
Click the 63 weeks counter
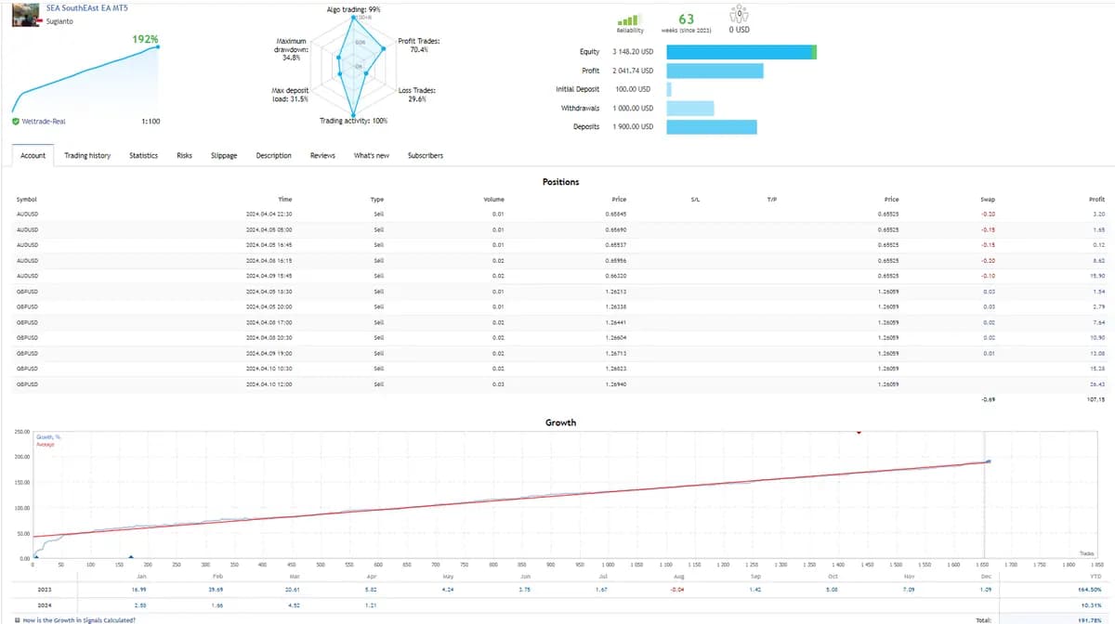(687, 19)
